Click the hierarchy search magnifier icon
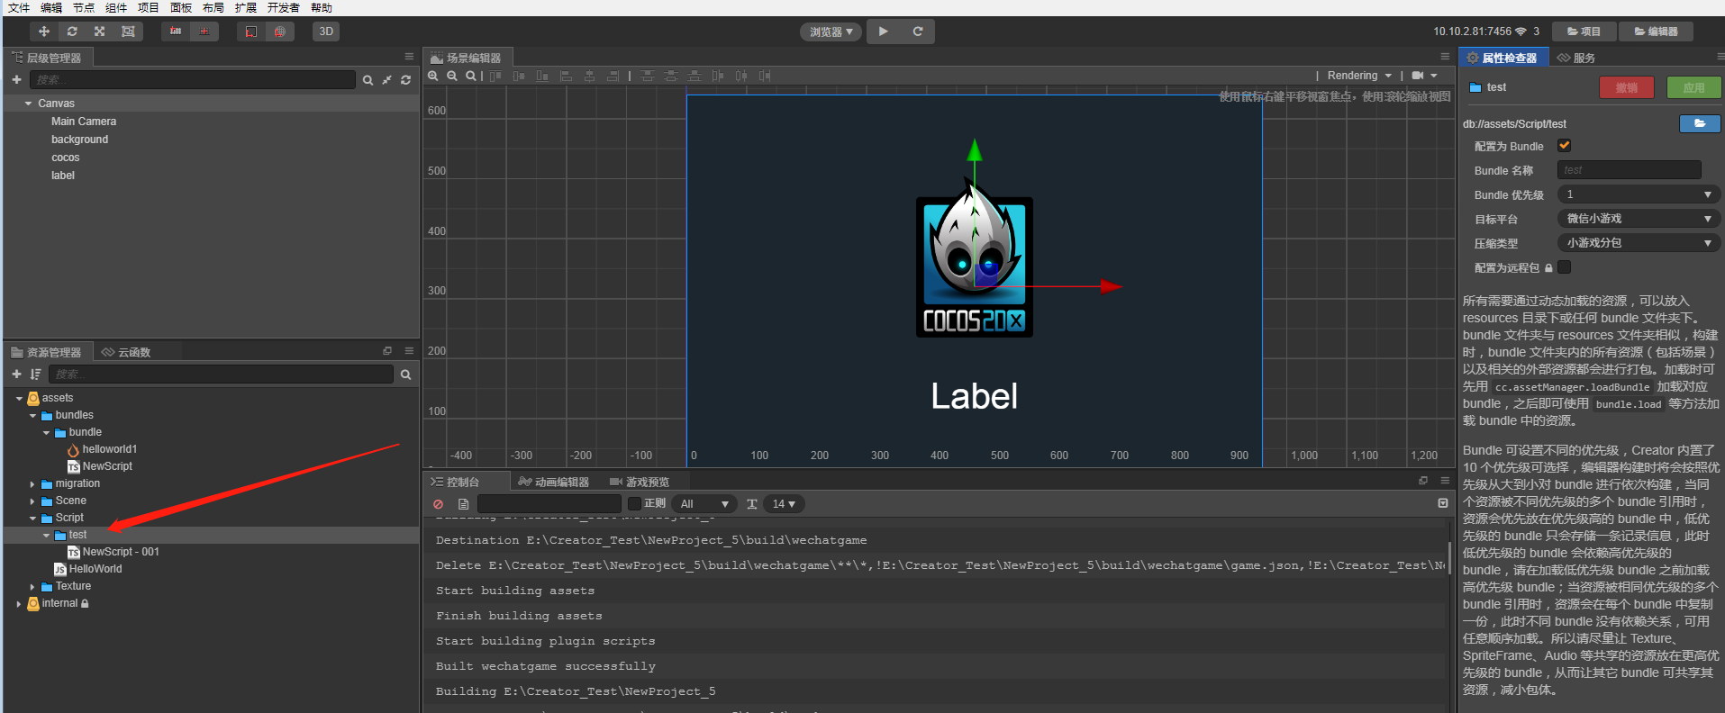 click(368, 80)
